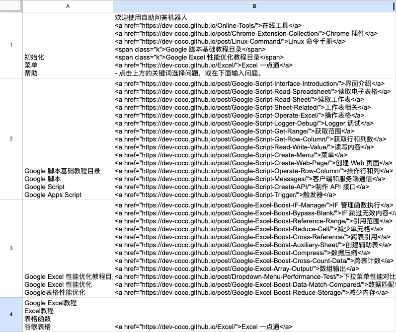Click cell B4 with Excel 一点通 link
This screenshot has height=332, width=396.
pyautogui.click(x=254, y=314)
